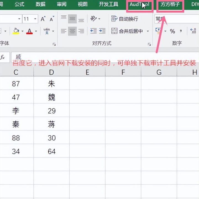This screenshot has height=199, width=199.
Task: Open the alignment settings dialog launcher
Action: pos(149,44)
